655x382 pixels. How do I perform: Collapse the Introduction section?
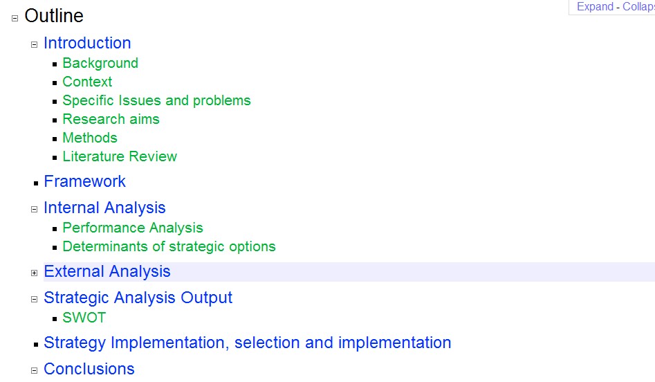click(x=35, y=45)
